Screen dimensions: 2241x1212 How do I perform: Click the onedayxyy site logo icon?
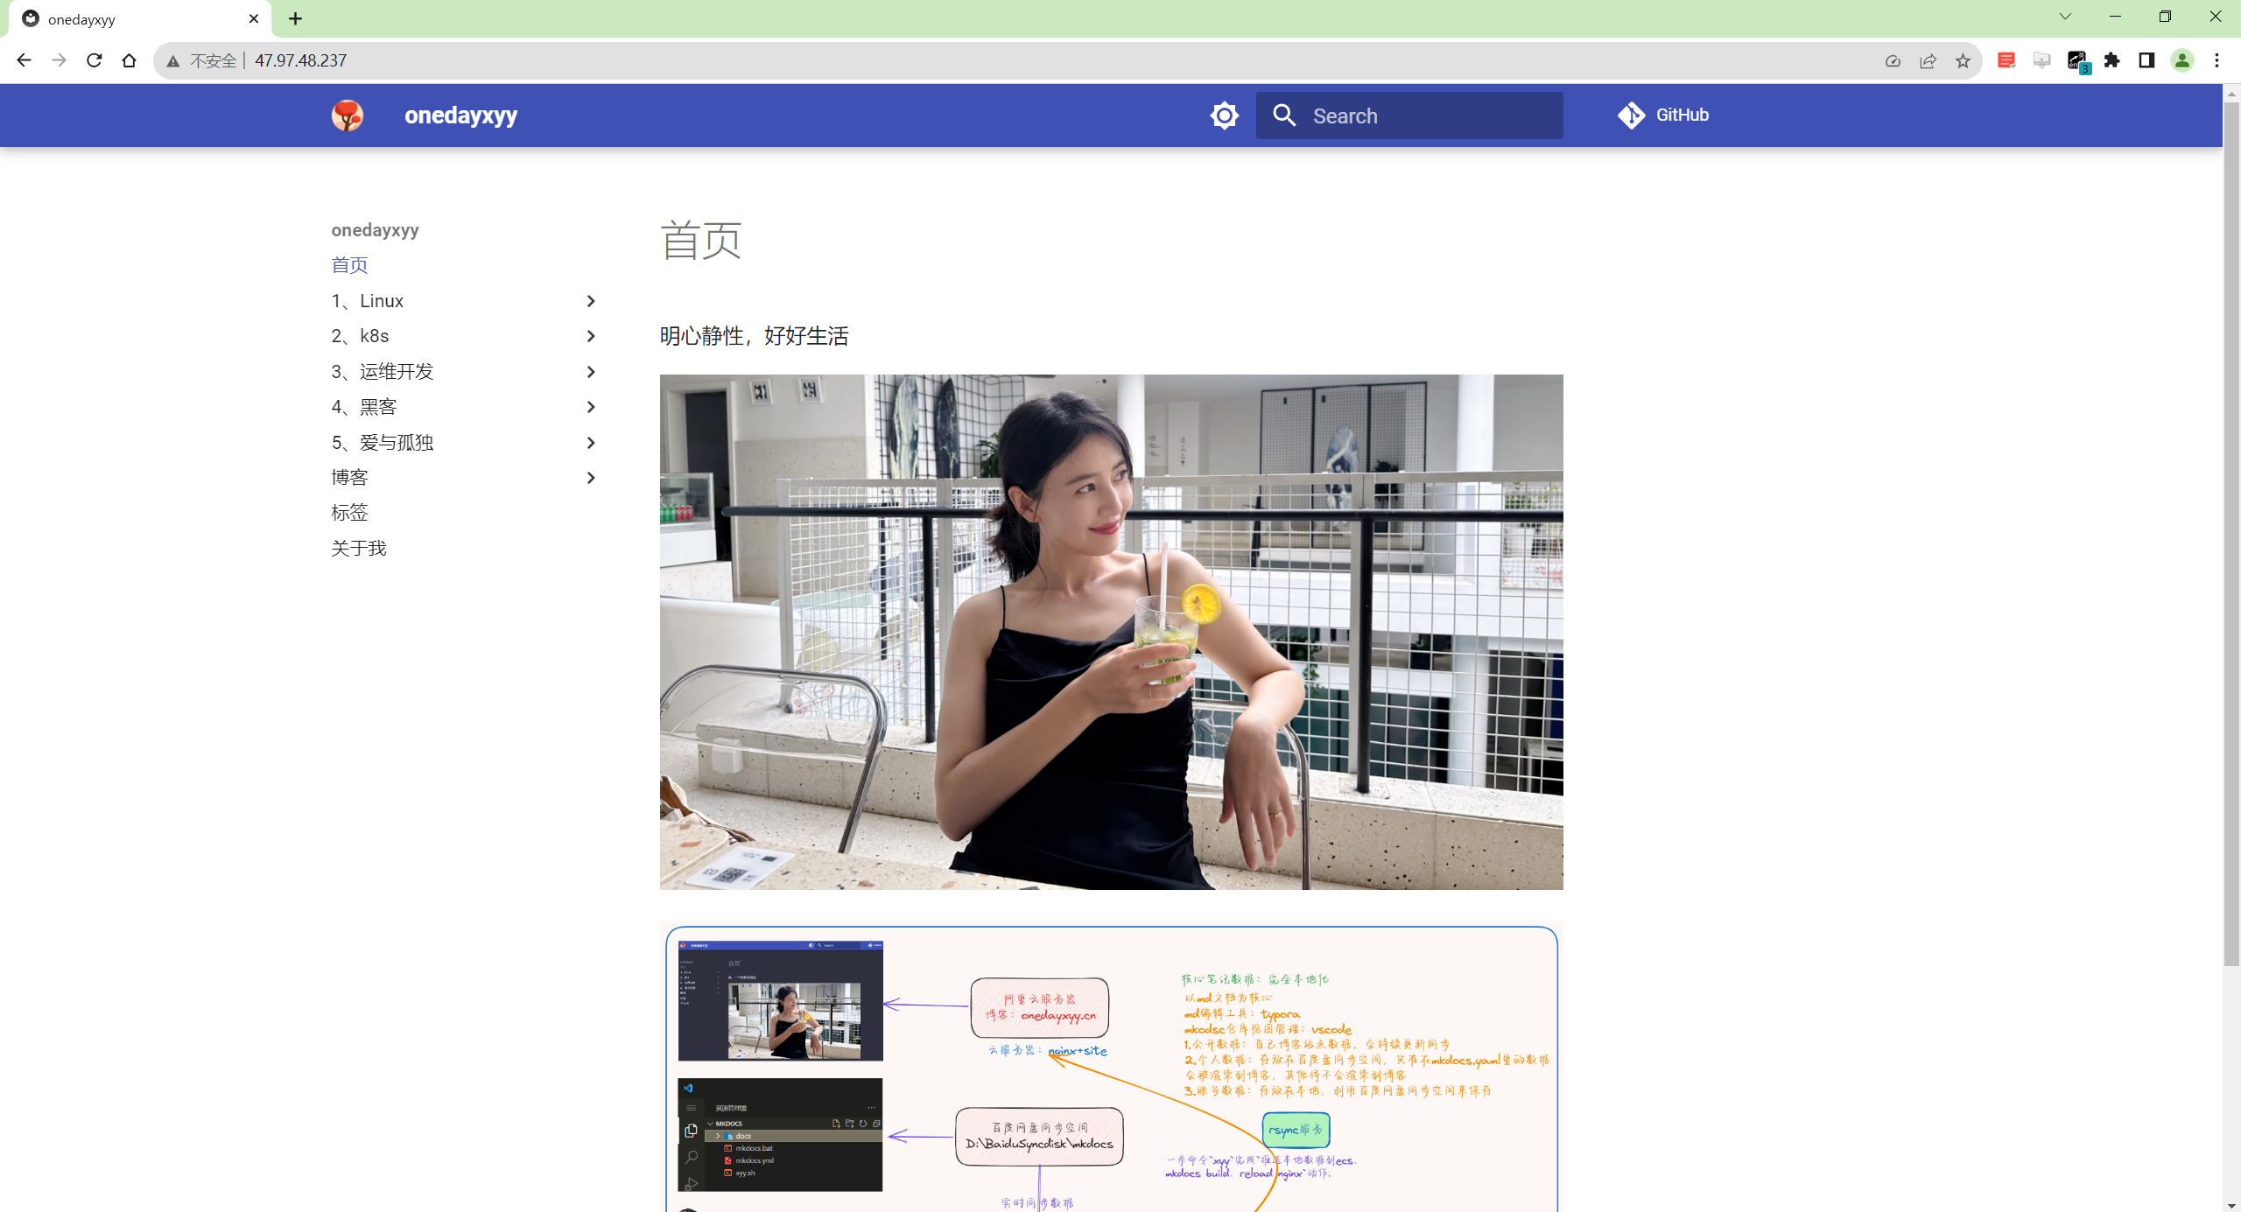click(x=348, y=116)
